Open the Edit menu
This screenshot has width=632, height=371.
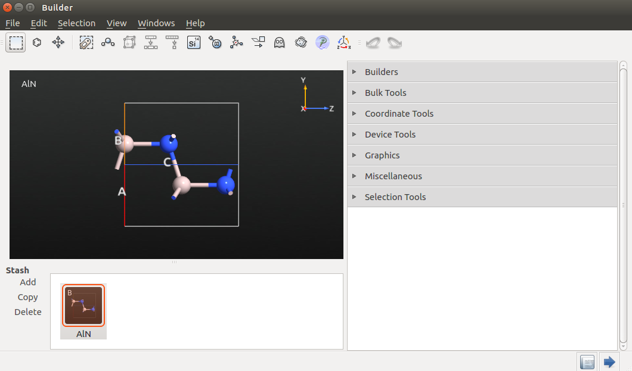39,23
